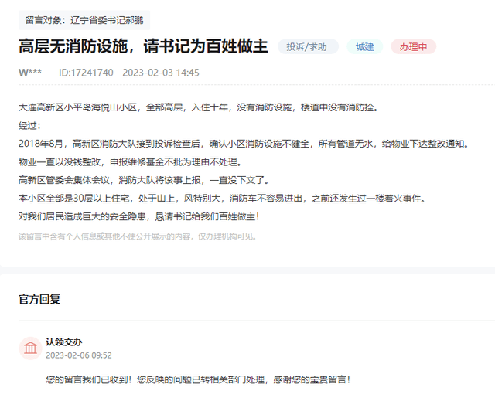Screen dimensions: 495x401
Task: Click the line starting 本小区全部是30层以上住宅
Action: pyautogui.click(x=223, y=199)
